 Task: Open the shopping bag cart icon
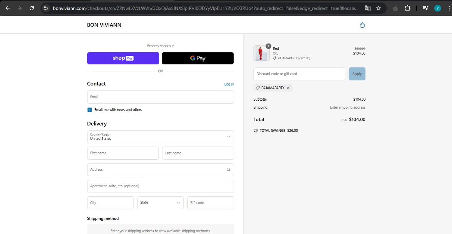coord(363,25)
